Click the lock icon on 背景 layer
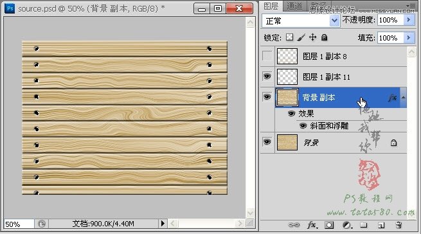This screenshot has height=234, width=421. click(393, 143)
